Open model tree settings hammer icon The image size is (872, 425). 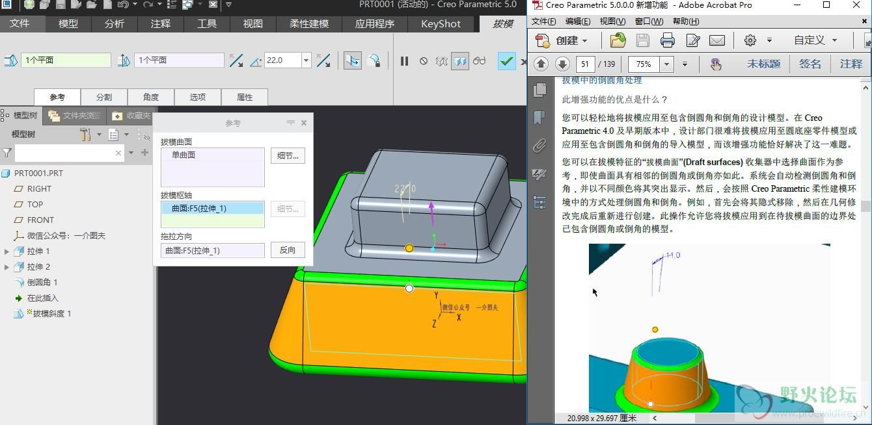(85, 135)
